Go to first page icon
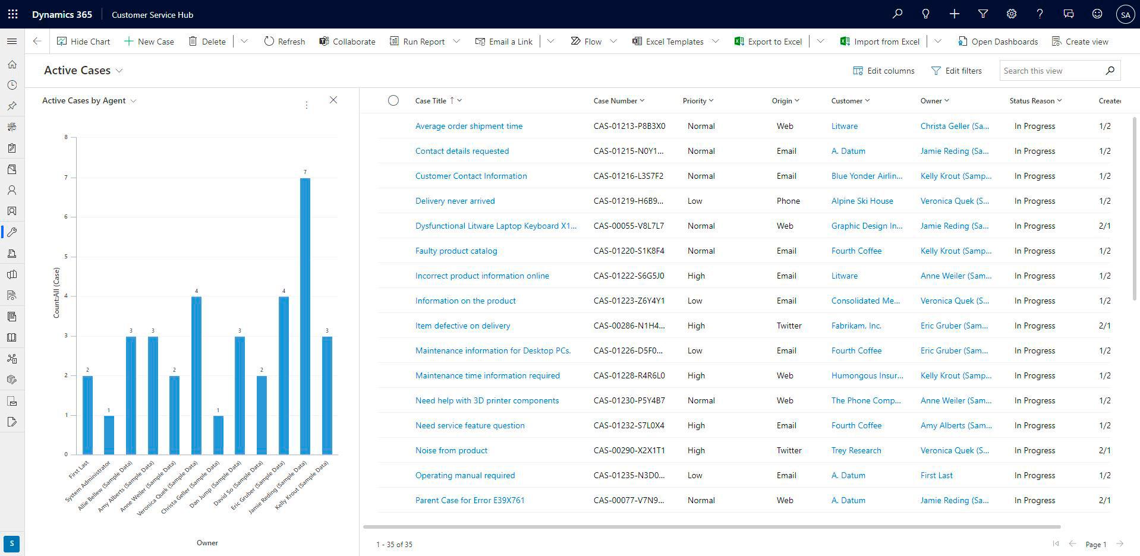This screenshot has height=556, width=1140. [1056, 544]
